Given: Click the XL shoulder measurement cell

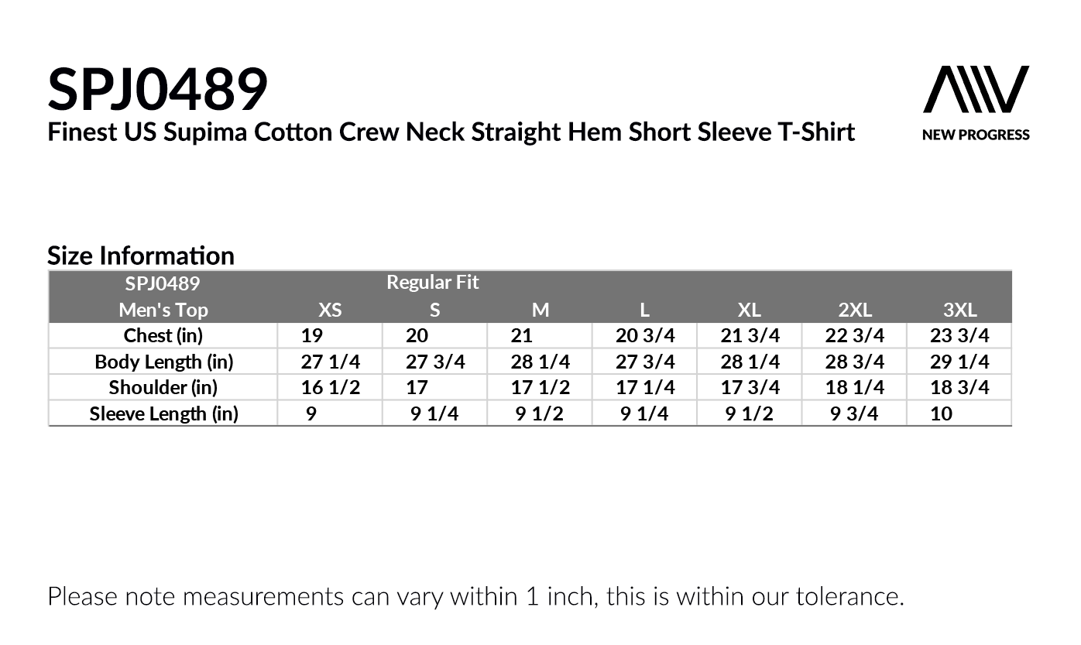Looking at the screenshot, I should tap(750, 387).
